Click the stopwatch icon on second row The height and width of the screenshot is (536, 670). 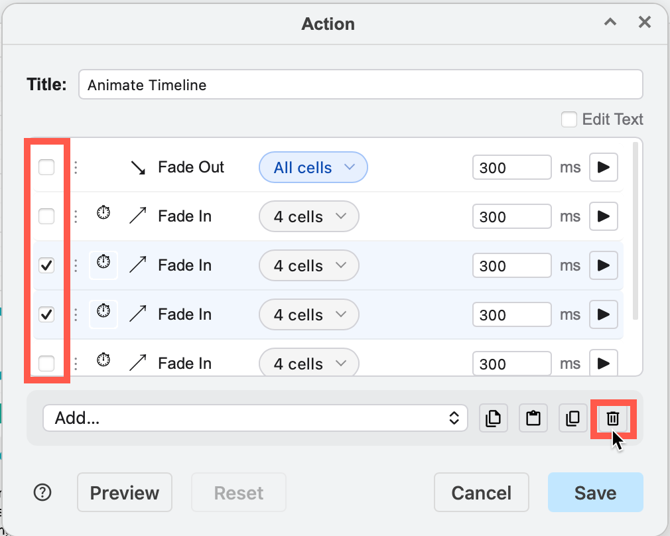coord(103,212)
